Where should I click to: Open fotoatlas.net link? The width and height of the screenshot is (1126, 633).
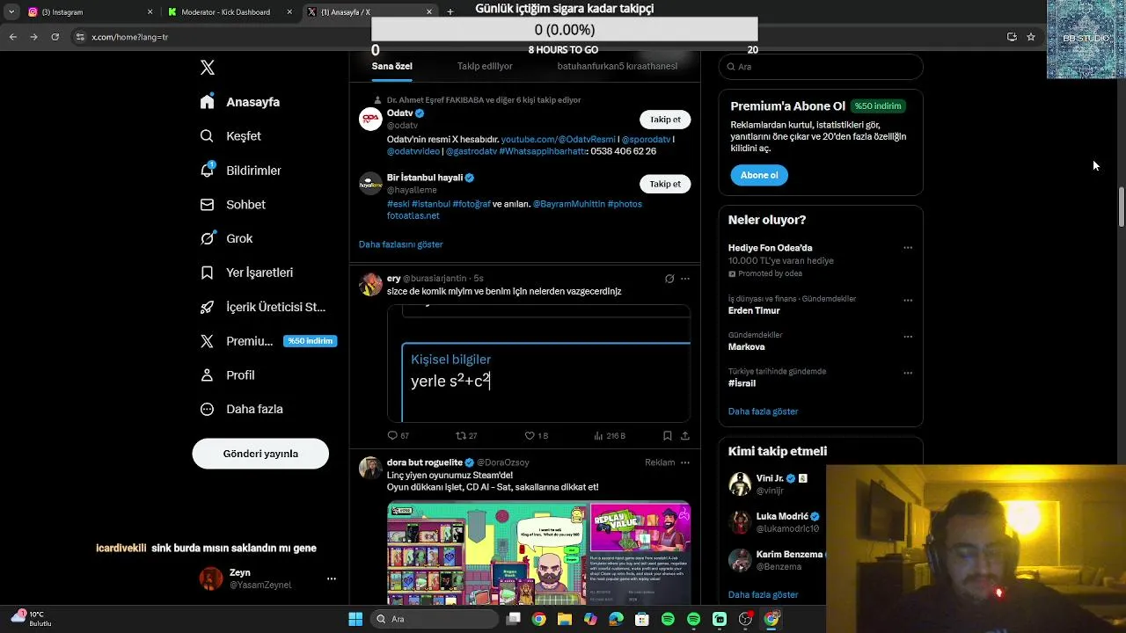tap(413, 215)
